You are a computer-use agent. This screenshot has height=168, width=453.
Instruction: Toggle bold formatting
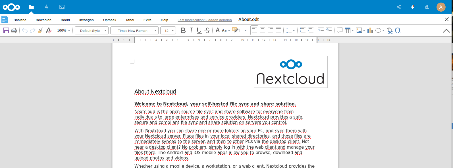(183, 30)
